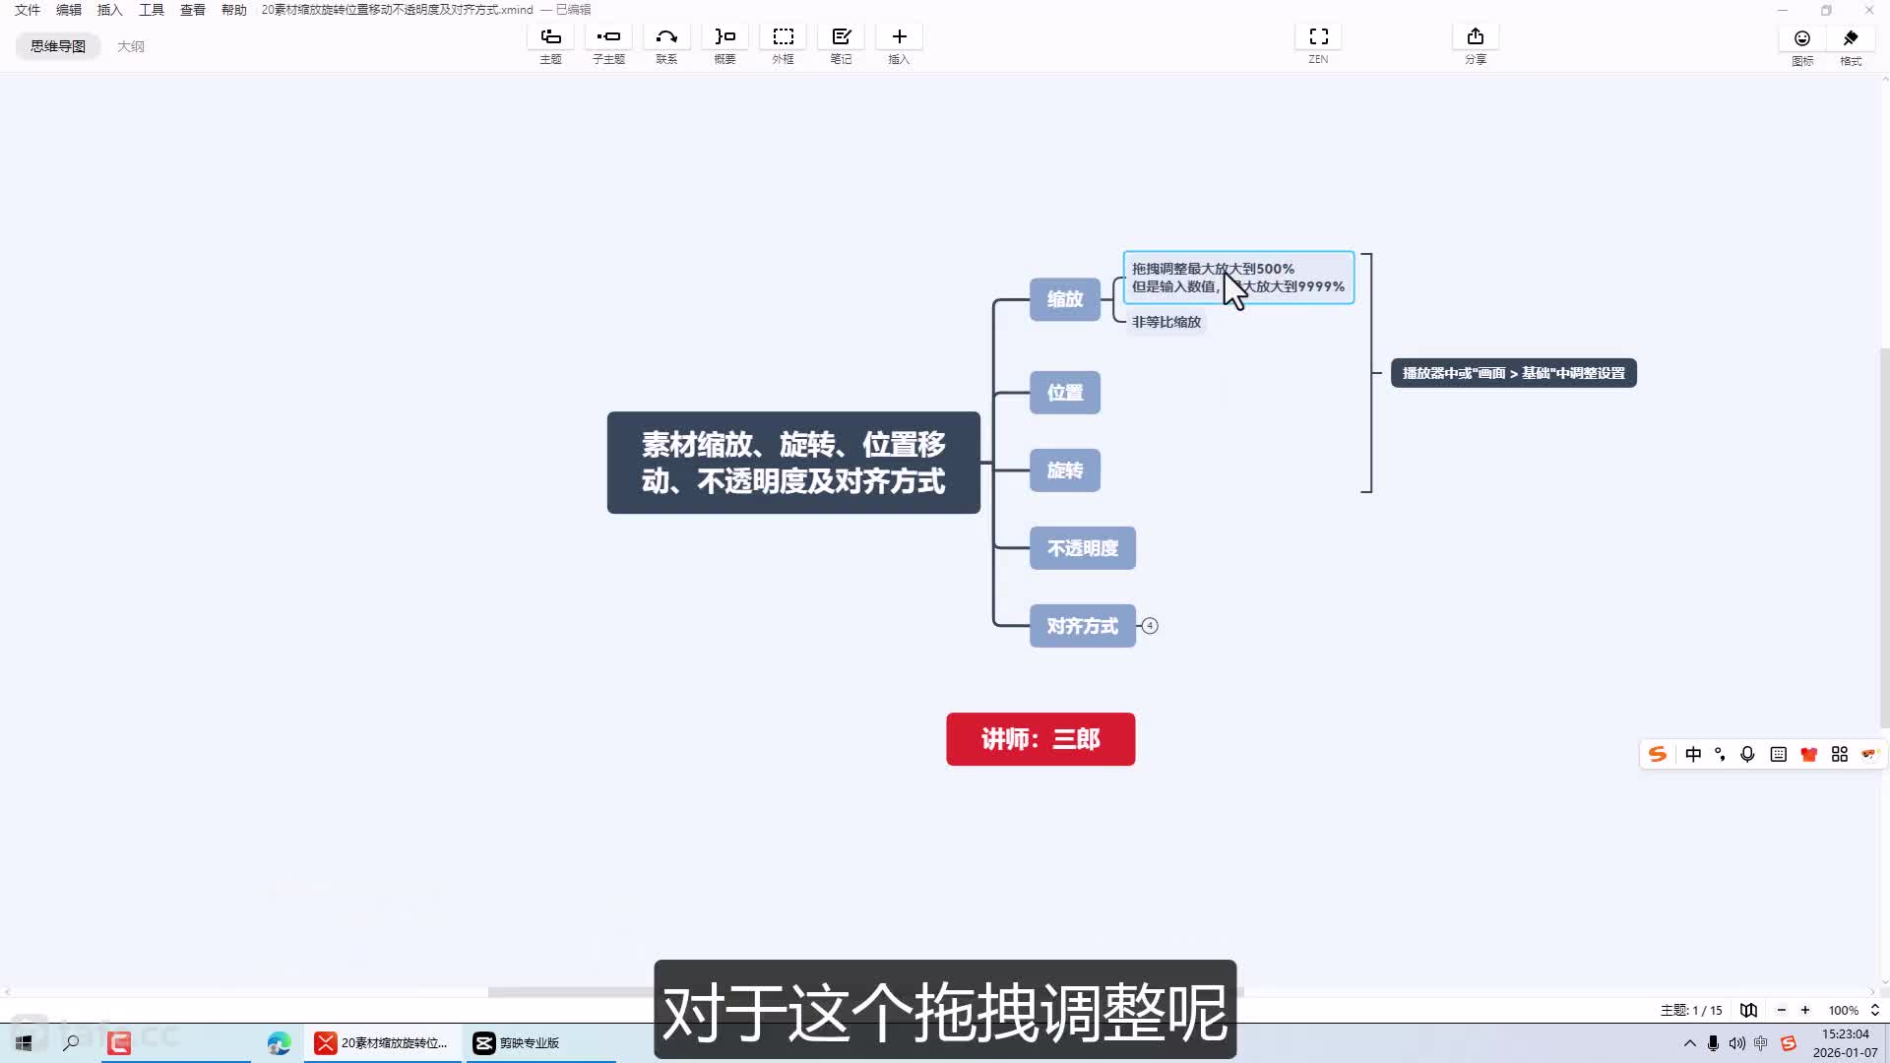Add a 外框 boundary around topic
Viewport: 1890px width, 1063px height.
[x=783, y=37]
